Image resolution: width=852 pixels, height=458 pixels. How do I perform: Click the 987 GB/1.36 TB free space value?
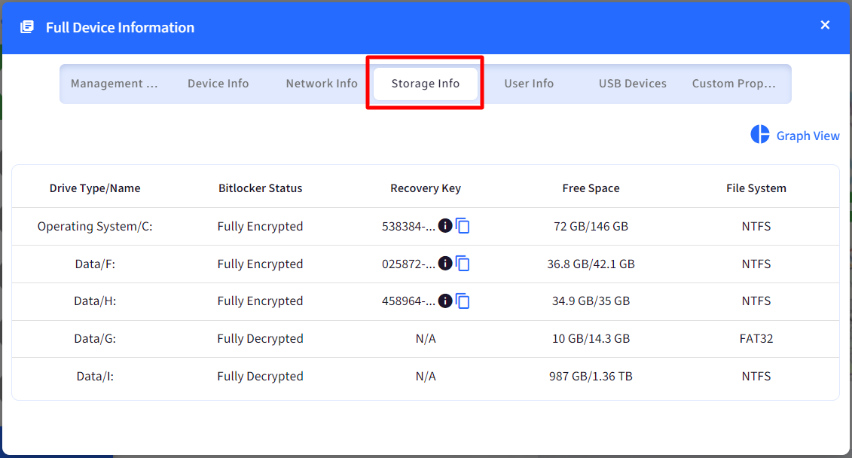(591, 376)
